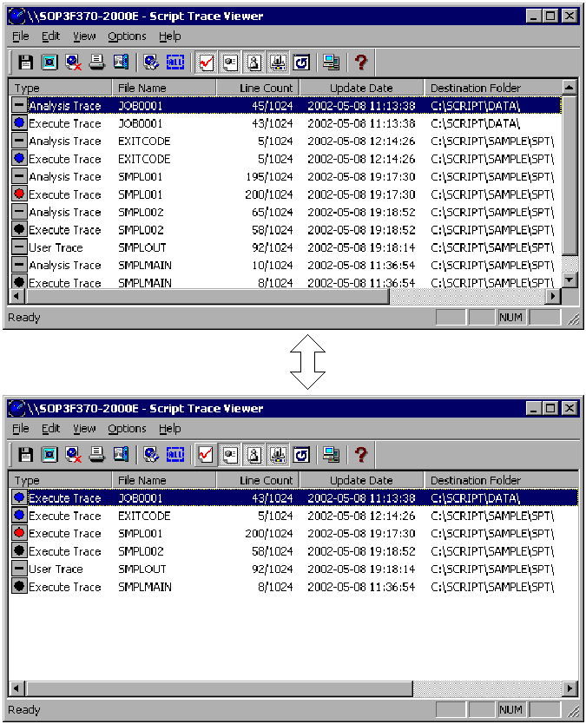Open the File menu in the upper window
This screenshot has height=724, width=586.
coord(21,36)
